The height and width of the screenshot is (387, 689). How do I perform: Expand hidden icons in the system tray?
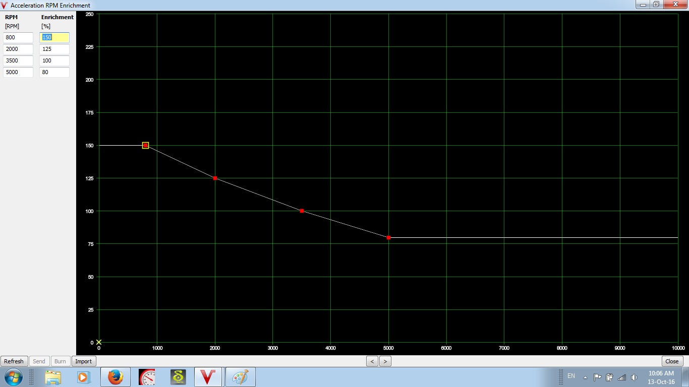(585, 376)
